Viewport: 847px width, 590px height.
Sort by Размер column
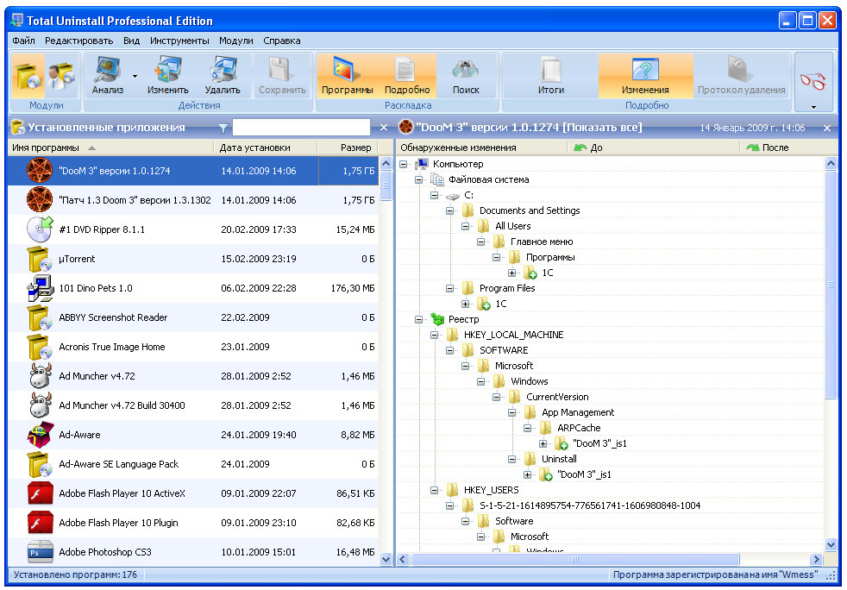[x=348, y=147]
